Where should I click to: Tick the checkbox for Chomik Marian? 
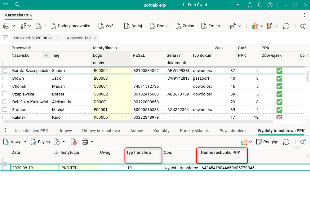pyautogui.click(x=5, y=86)
